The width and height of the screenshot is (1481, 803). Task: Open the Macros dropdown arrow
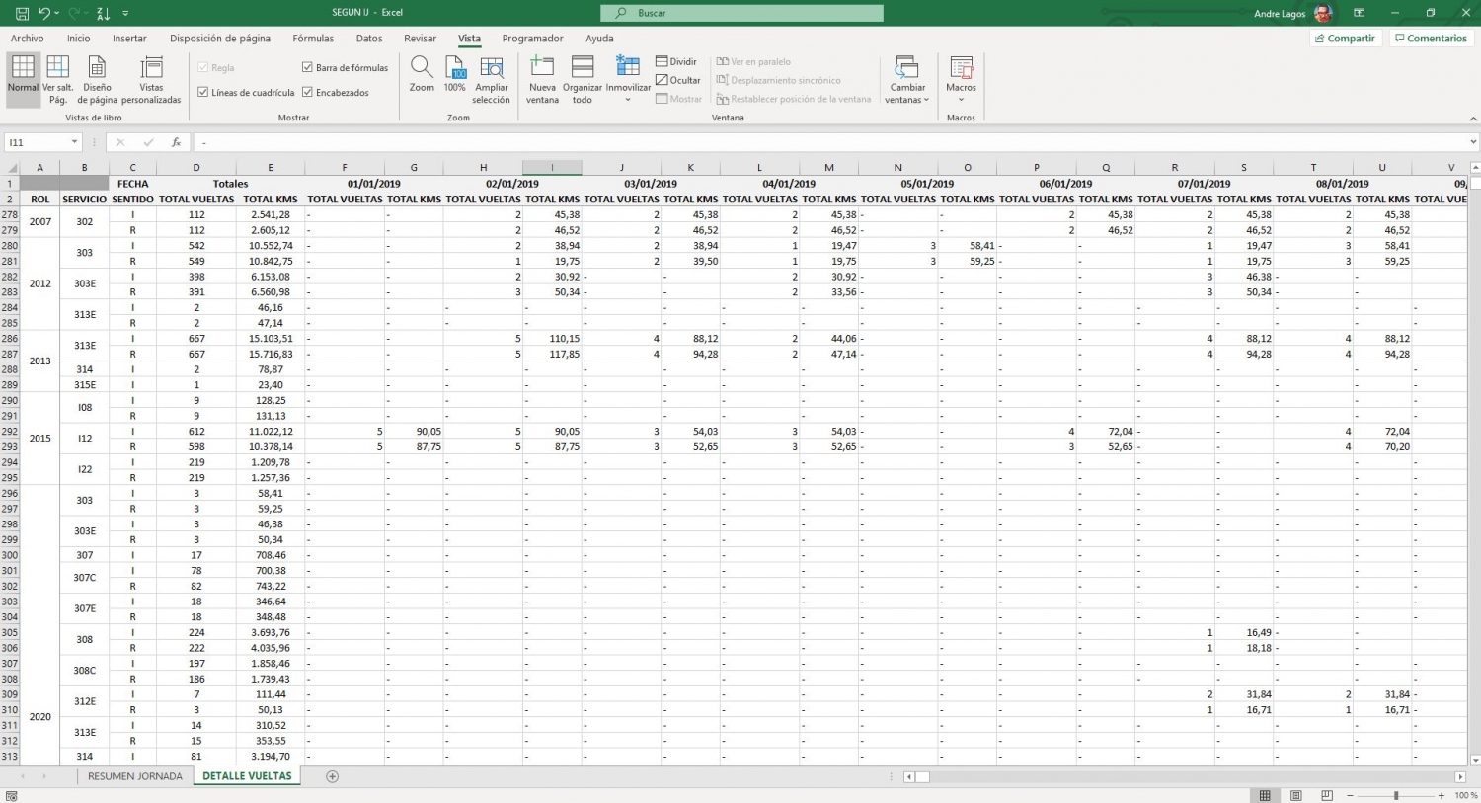961,100
